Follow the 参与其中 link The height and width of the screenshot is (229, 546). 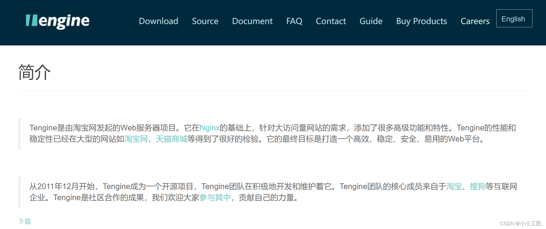pos(215,198)
